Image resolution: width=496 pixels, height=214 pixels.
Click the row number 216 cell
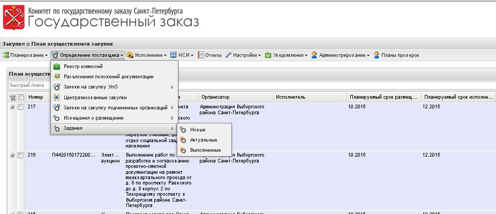(31, 155)
